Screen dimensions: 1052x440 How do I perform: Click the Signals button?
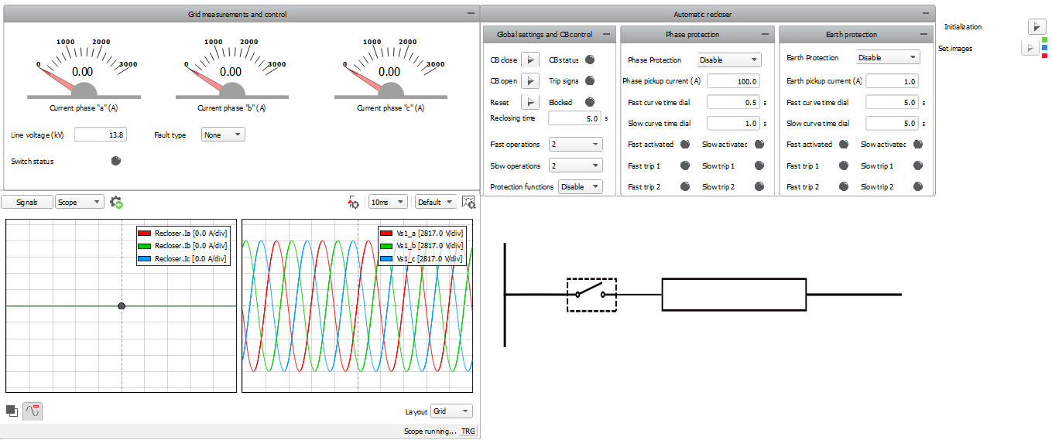pyautogui.click(x=27, y=202)
